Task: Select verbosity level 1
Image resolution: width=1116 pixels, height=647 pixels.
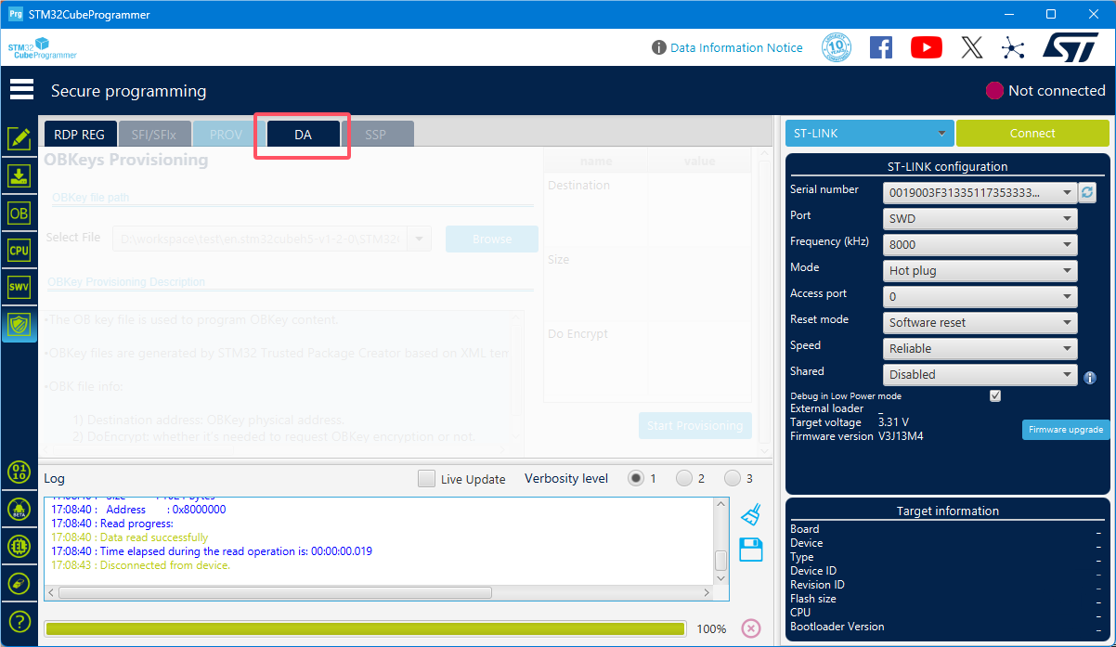Action: tap(636, 478)
